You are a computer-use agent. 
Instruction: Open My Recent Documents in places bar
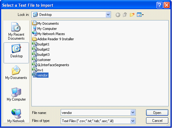[x=16, y=31]
